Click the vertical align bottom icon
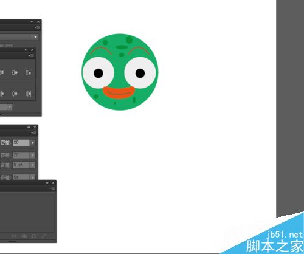The width and height of the screenshot is (304, 254). [29, 72]
